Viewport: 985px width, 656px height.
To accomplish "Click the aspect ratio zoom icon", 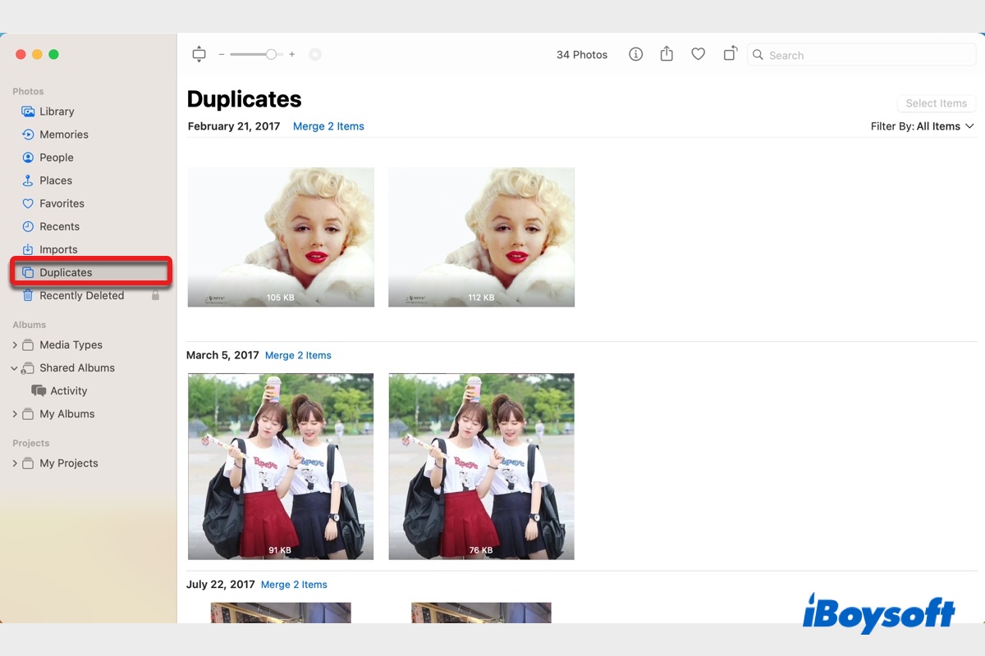I will tap(199, 55).
